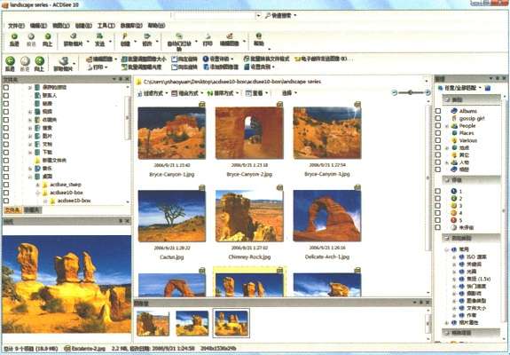510x355 pixels.
Task: Click the ISO speed property link
Action: click(x=476, y=256)
